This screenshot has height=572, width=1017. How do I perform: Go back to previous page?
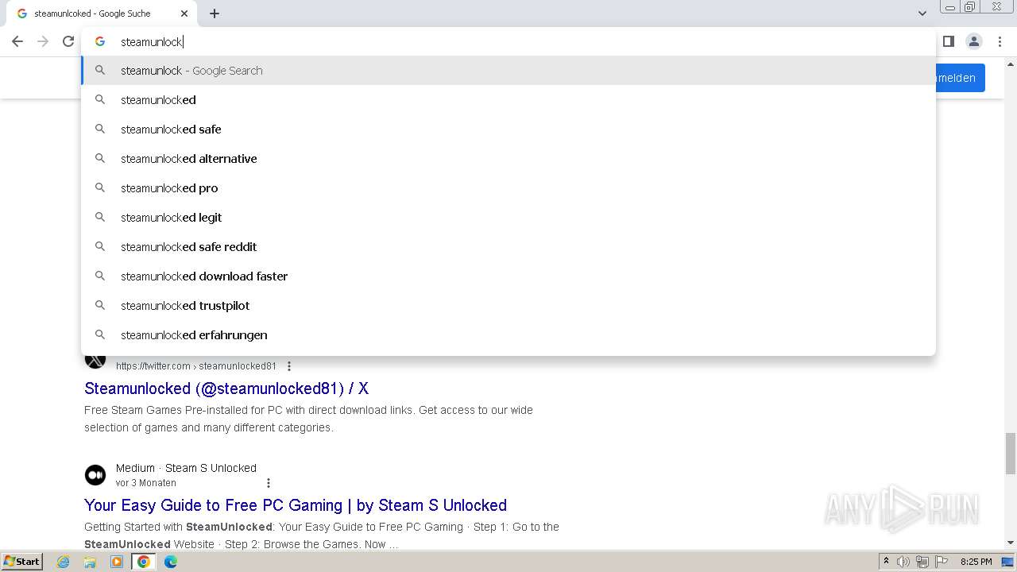(17, 41)
